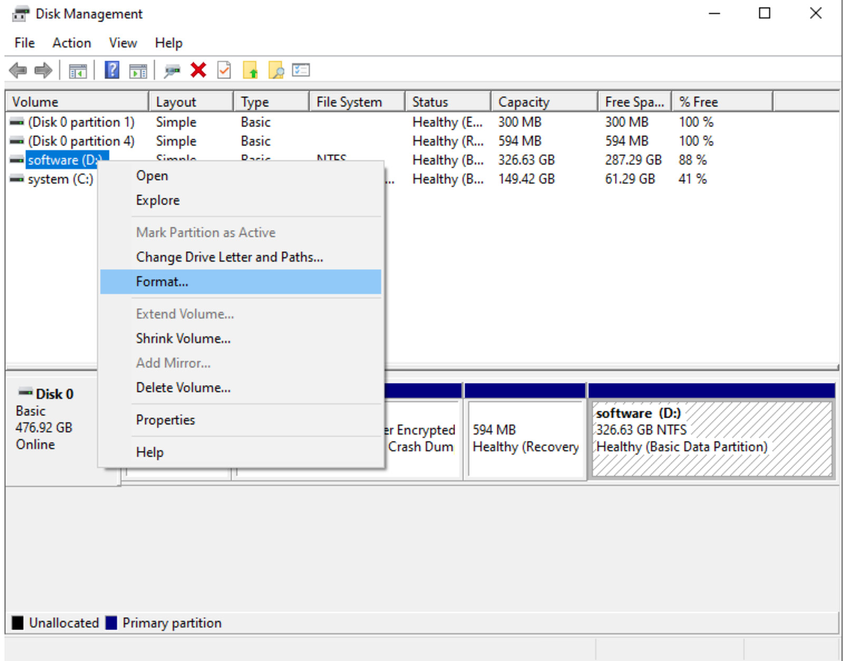The width and height of the screenshot is (844, 661).
Task: Click the black Unallocated legend swatch
Action: (x=17, y=623)
